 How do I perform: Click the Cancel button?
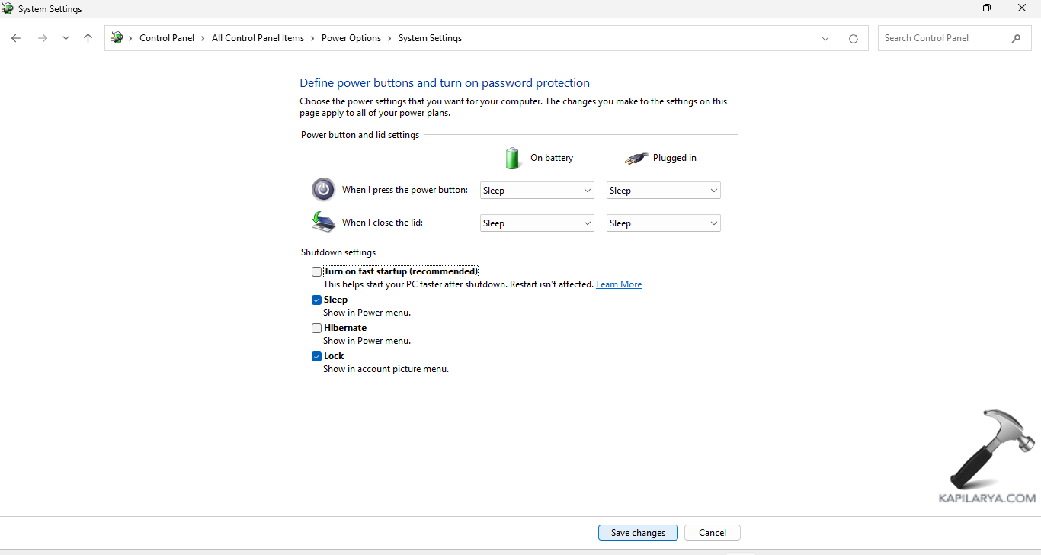712,532
